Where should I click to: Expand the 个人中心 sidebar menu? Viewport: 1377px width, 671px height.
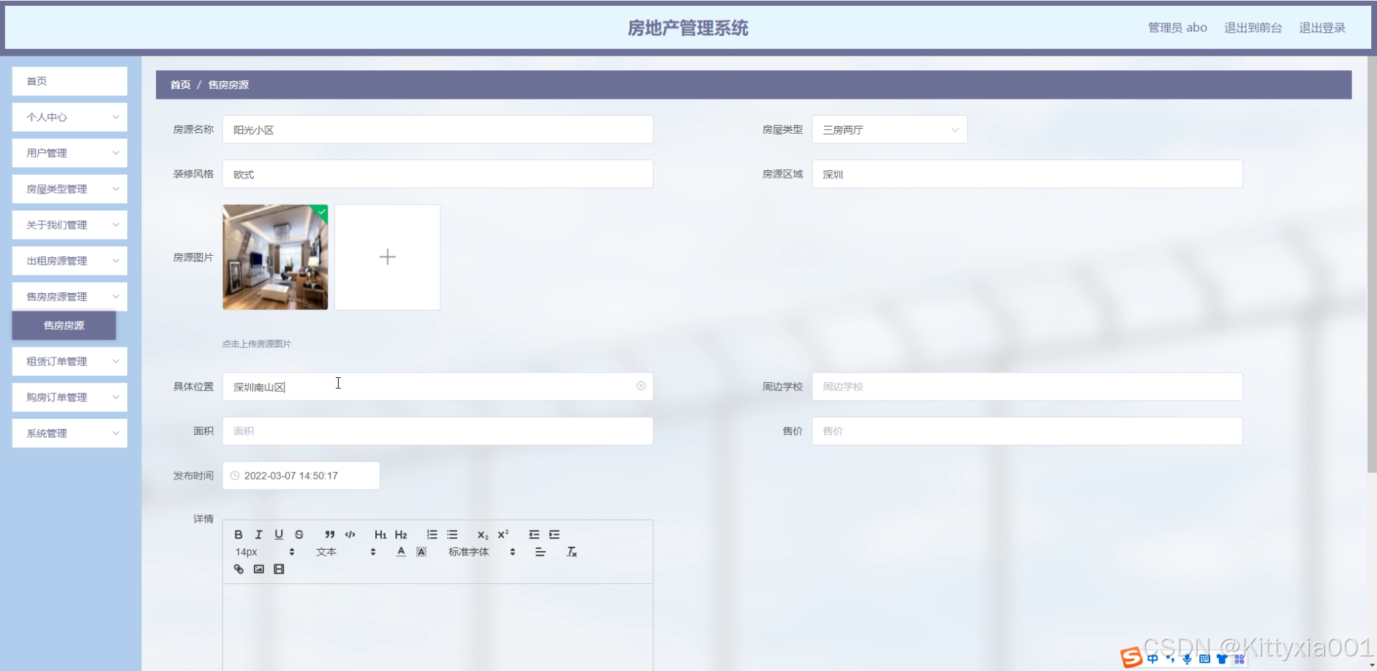70,117
